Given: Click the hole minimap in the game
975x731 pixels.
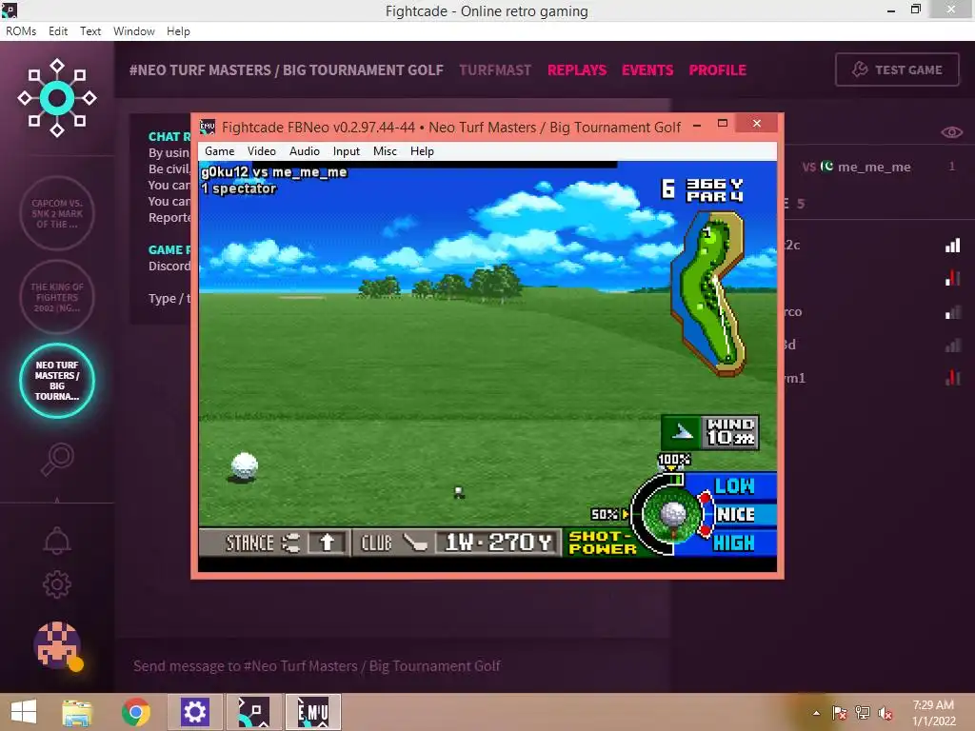Looking at the screenshot, I should tap(707, 294).
